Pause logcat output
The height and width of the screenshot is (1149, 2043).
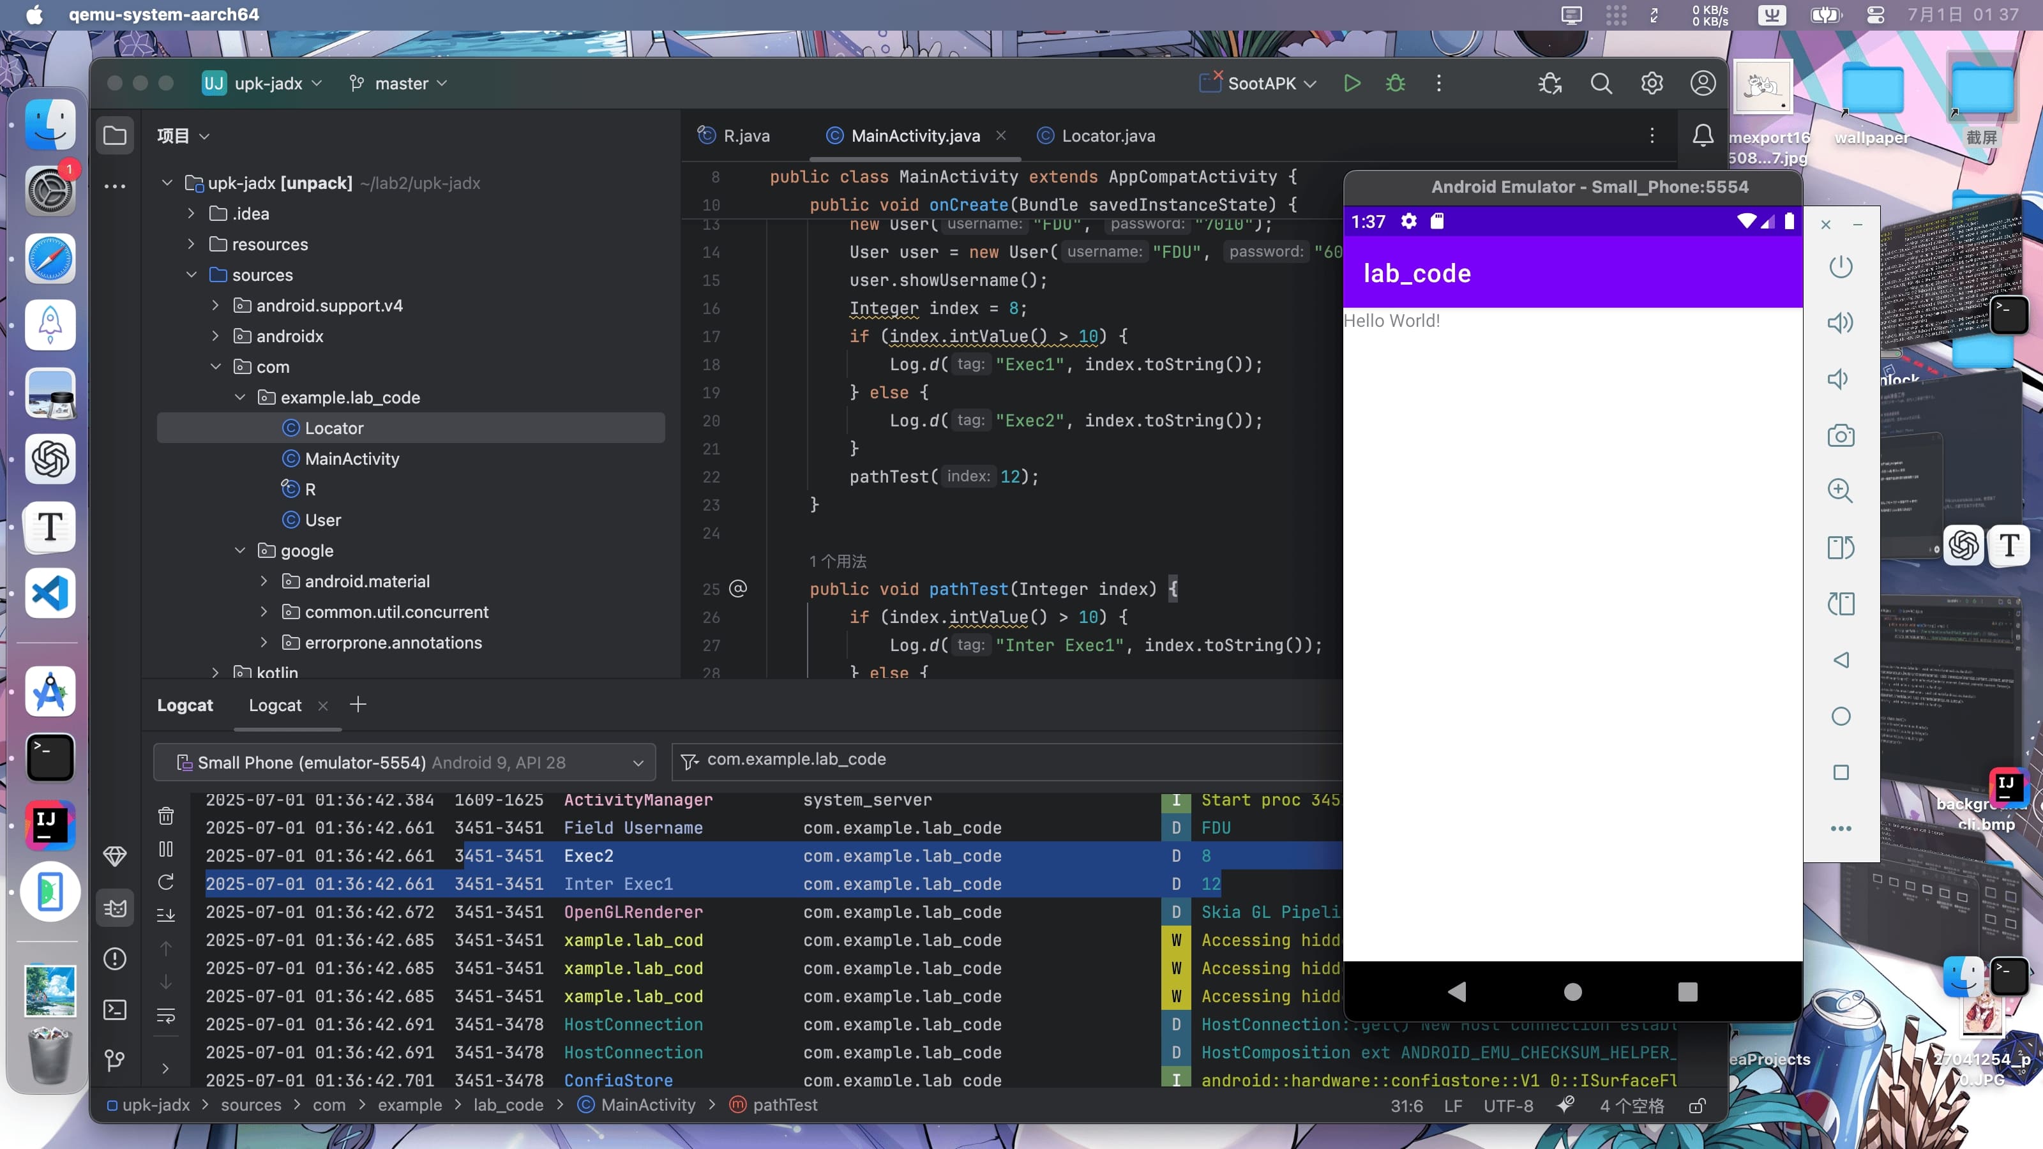[166, 848]
